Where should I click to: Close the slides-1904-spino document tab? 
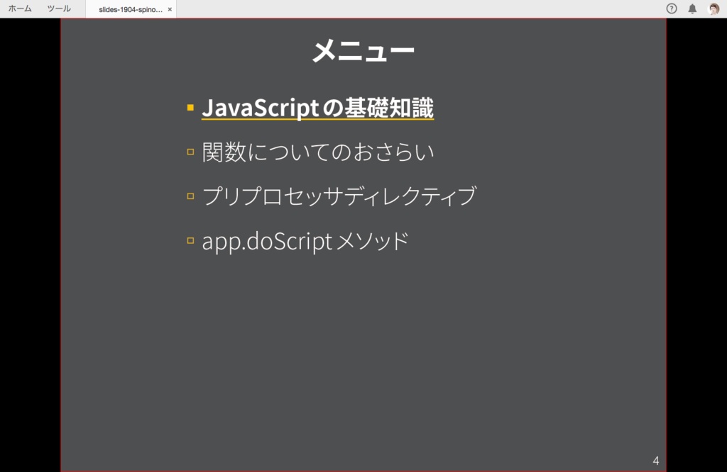click(169, 10)
